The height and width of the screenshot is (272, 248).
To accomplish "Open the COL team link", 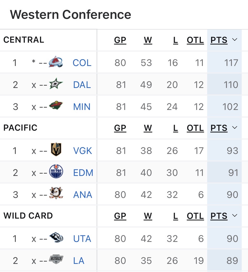I will (x=82, y=63).
